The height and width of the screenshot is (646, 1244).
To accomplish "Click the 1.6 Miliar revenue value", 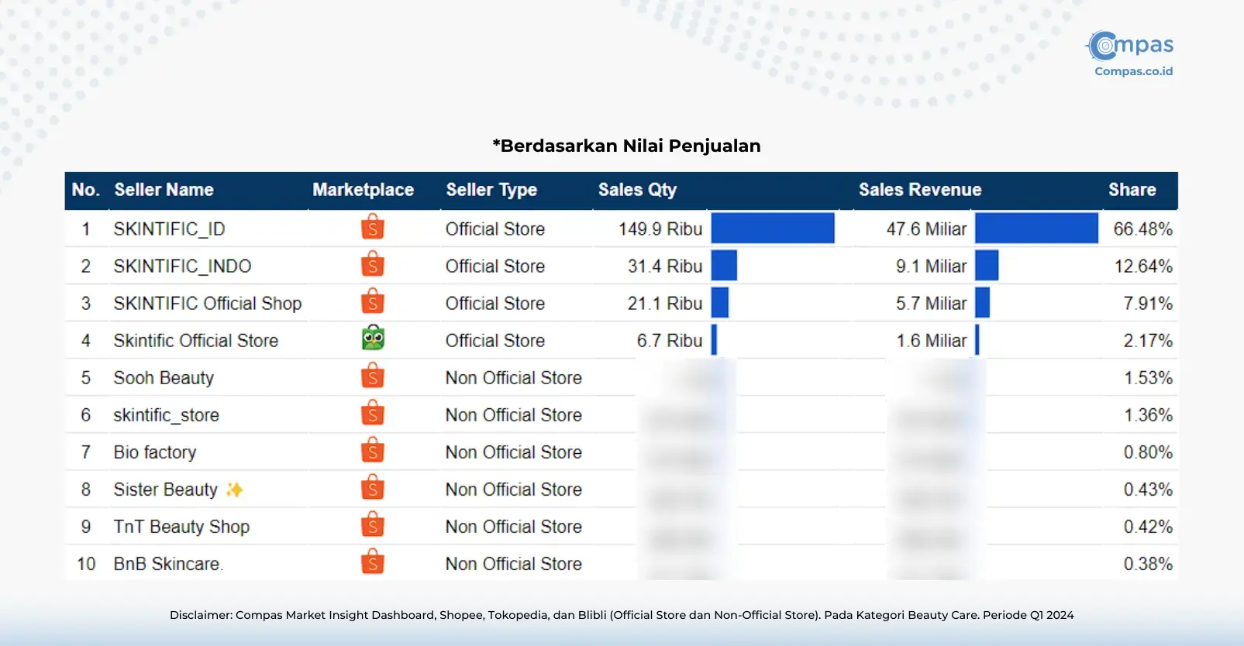I will click(932, 341).
